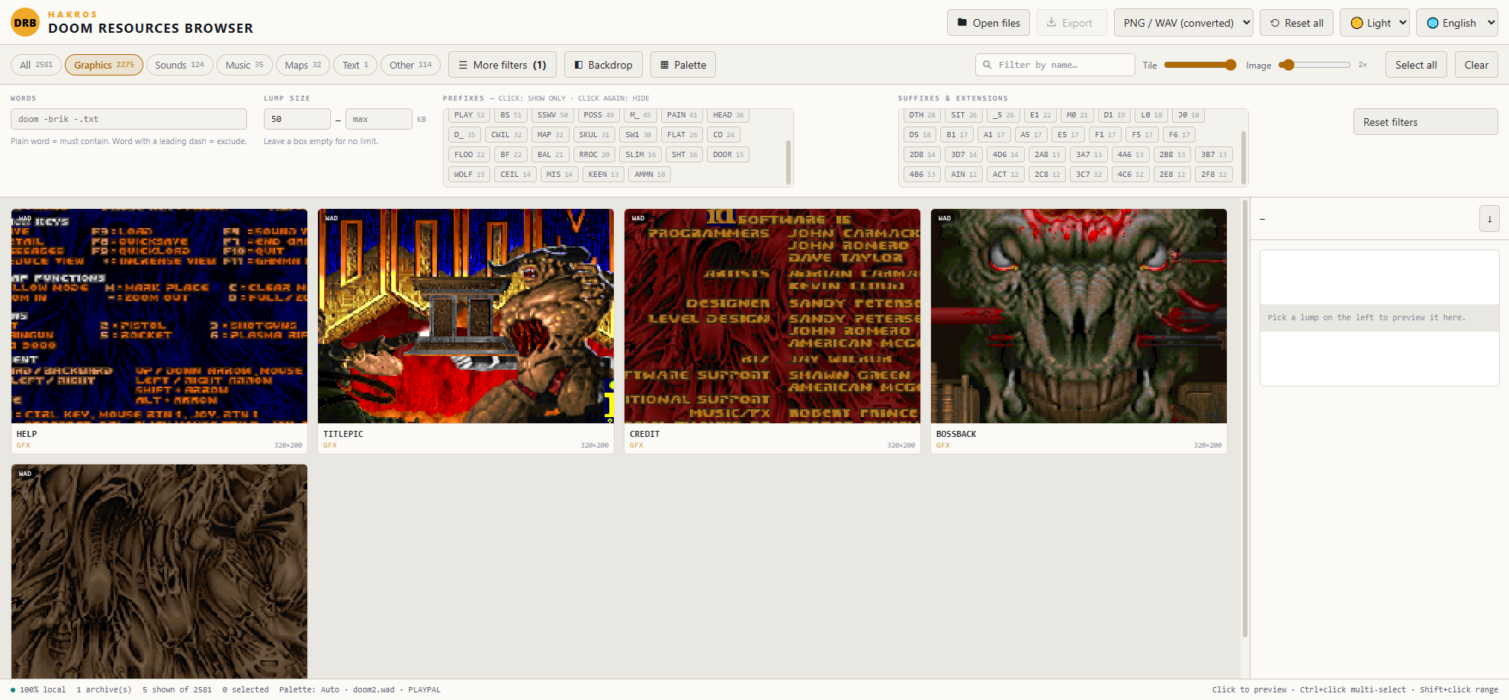Switch to the Other category

coord(410,65)
